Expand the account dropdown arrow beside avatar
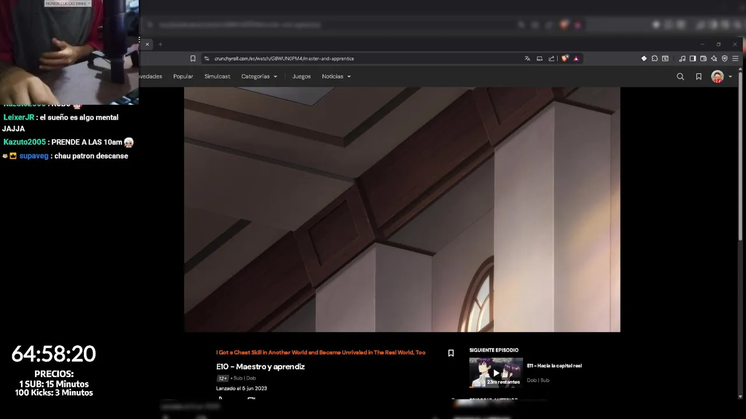 pos(730,77)
